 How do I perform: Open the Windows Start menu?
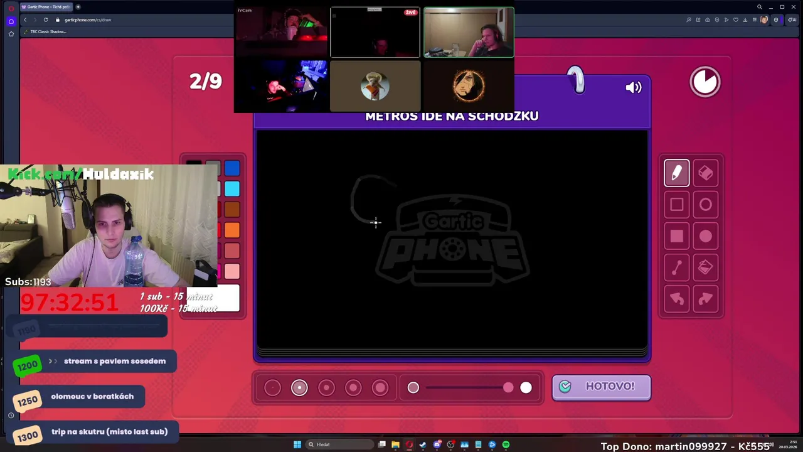tap(297, 444)
